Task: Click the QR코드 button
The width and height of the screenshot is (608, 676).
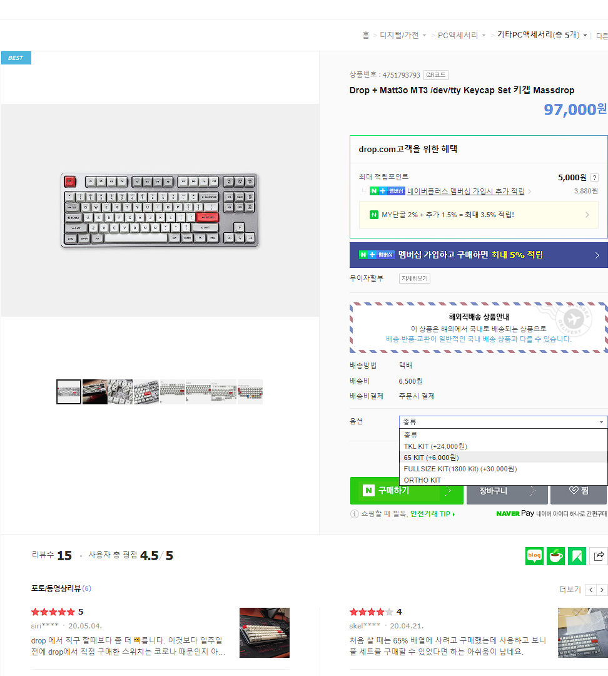Action: click(x=435, y=75)
